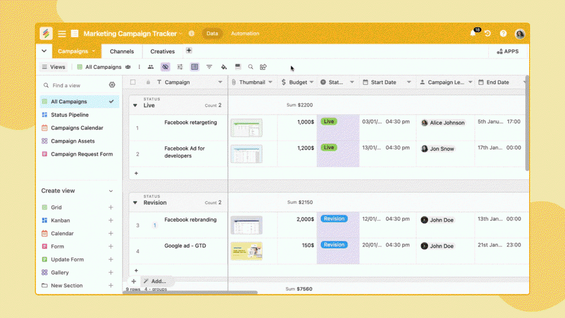Add a Calendar view with its plus
The image size is (565, 318).
pos(110,234)
